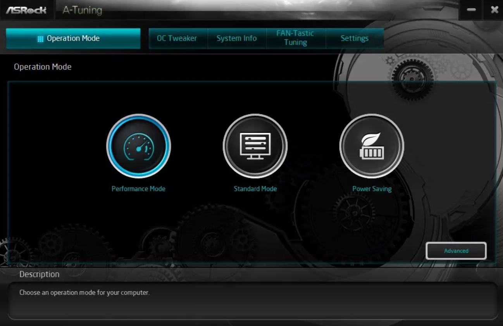Click the Standard Mode text label
Image resolution: width=503 pixels, height=326 pixels.
(255, 189)
